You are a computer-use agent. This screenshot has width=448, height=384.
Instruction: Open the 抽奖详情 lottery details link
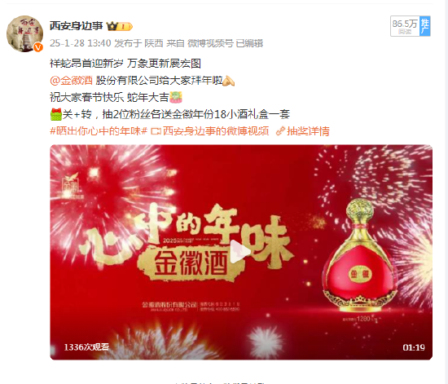coord(308,131)
